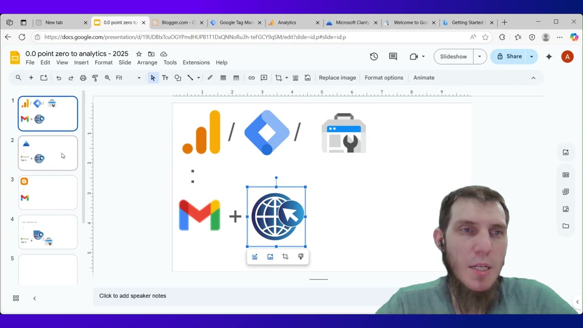This screenshot has height=328, width=583.
Task: Open the Slide menu
Action: (x=125, y=62)
